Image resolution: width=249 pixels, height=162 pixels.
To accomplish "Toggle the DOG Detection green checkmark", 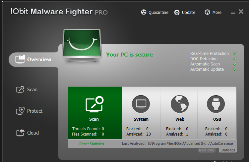I will click(235, 59).
